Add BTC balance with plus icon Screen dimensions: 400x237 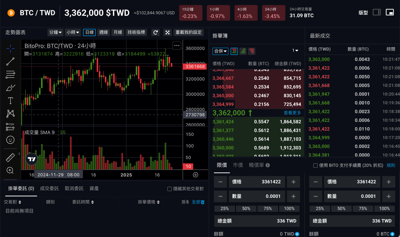point(392,234)
